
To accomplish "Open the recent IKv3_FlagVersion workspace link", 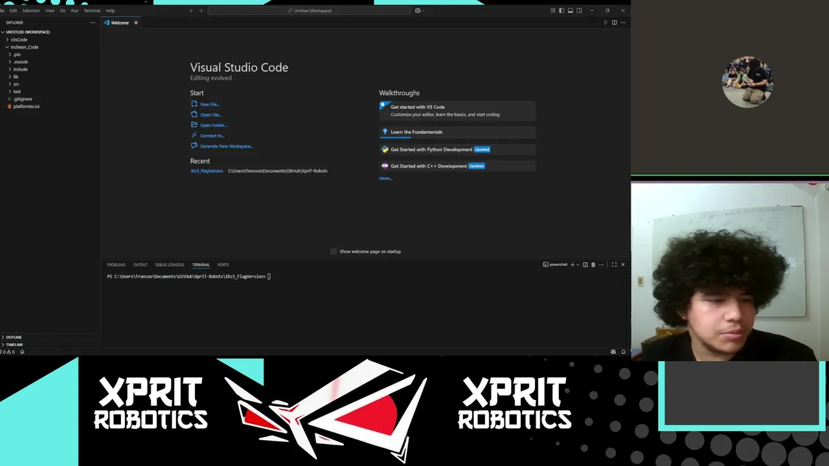I will (x=207, y=171).
